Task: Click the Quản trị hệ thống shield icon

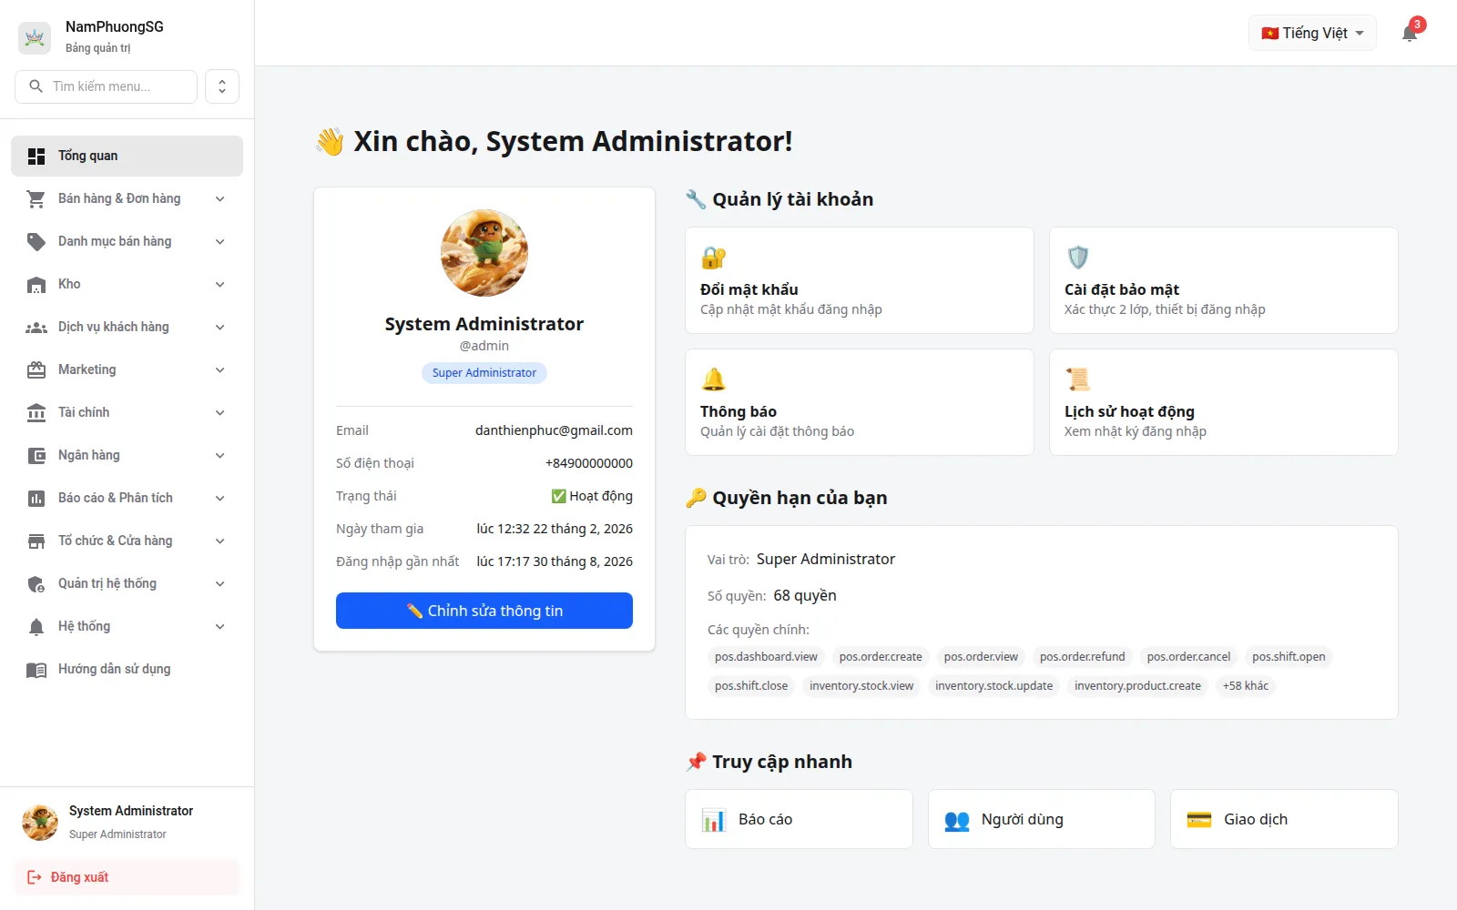Action: point(36,584)
